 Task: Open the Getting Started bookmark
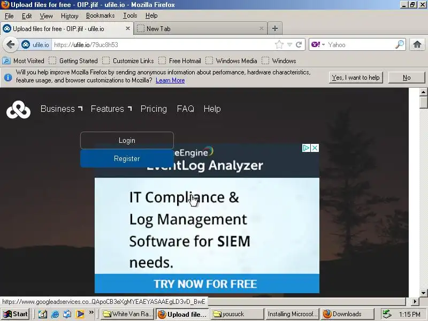73,60
